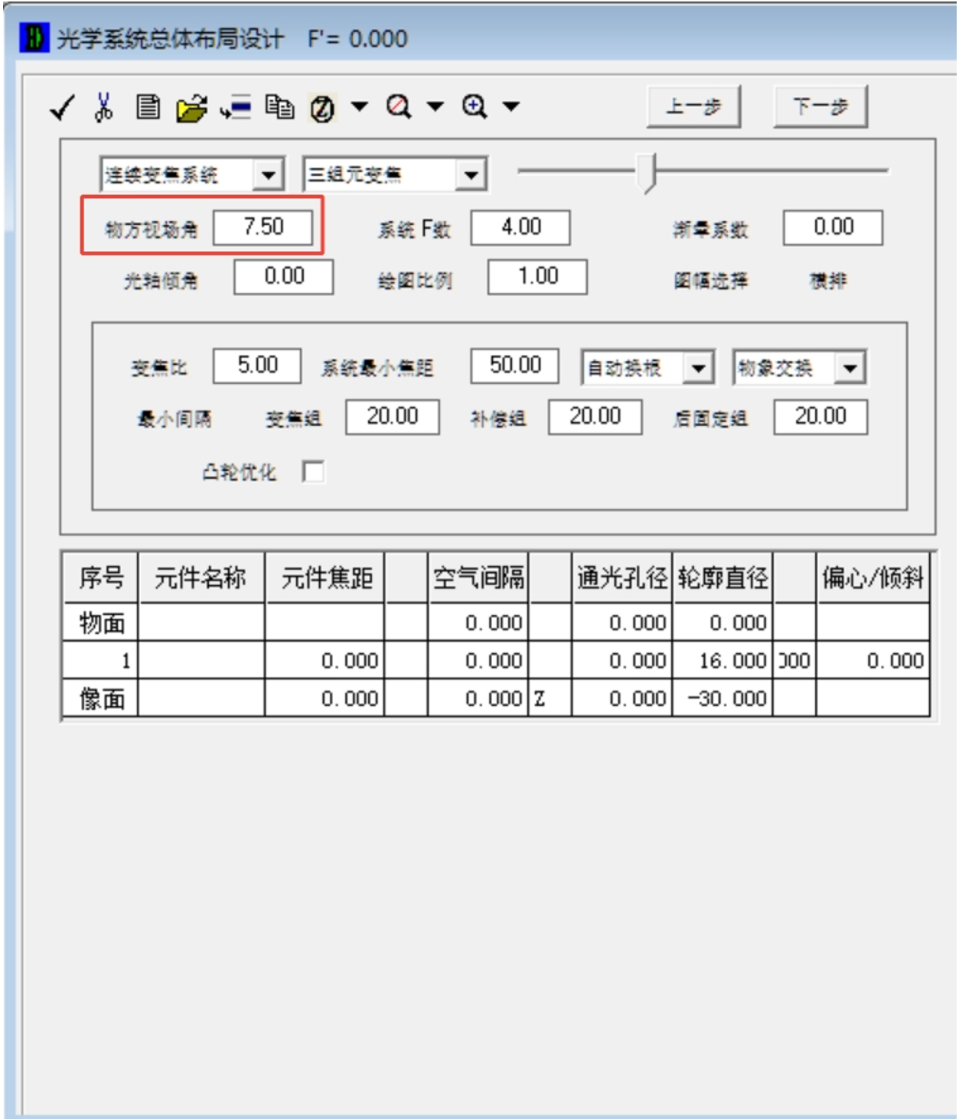Open the 自动换根 dropdown
The height and width of the screenshot is (1119, 959).
click(698, 369)
